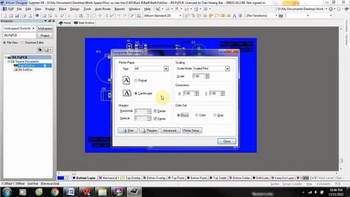Click the Landscape page orientation icon
350x197 pixels.
(127, 93)
